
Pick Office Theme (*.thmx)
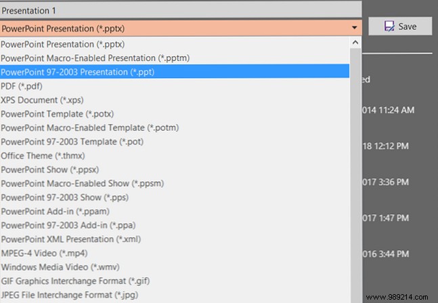click(x=175, y=155)
